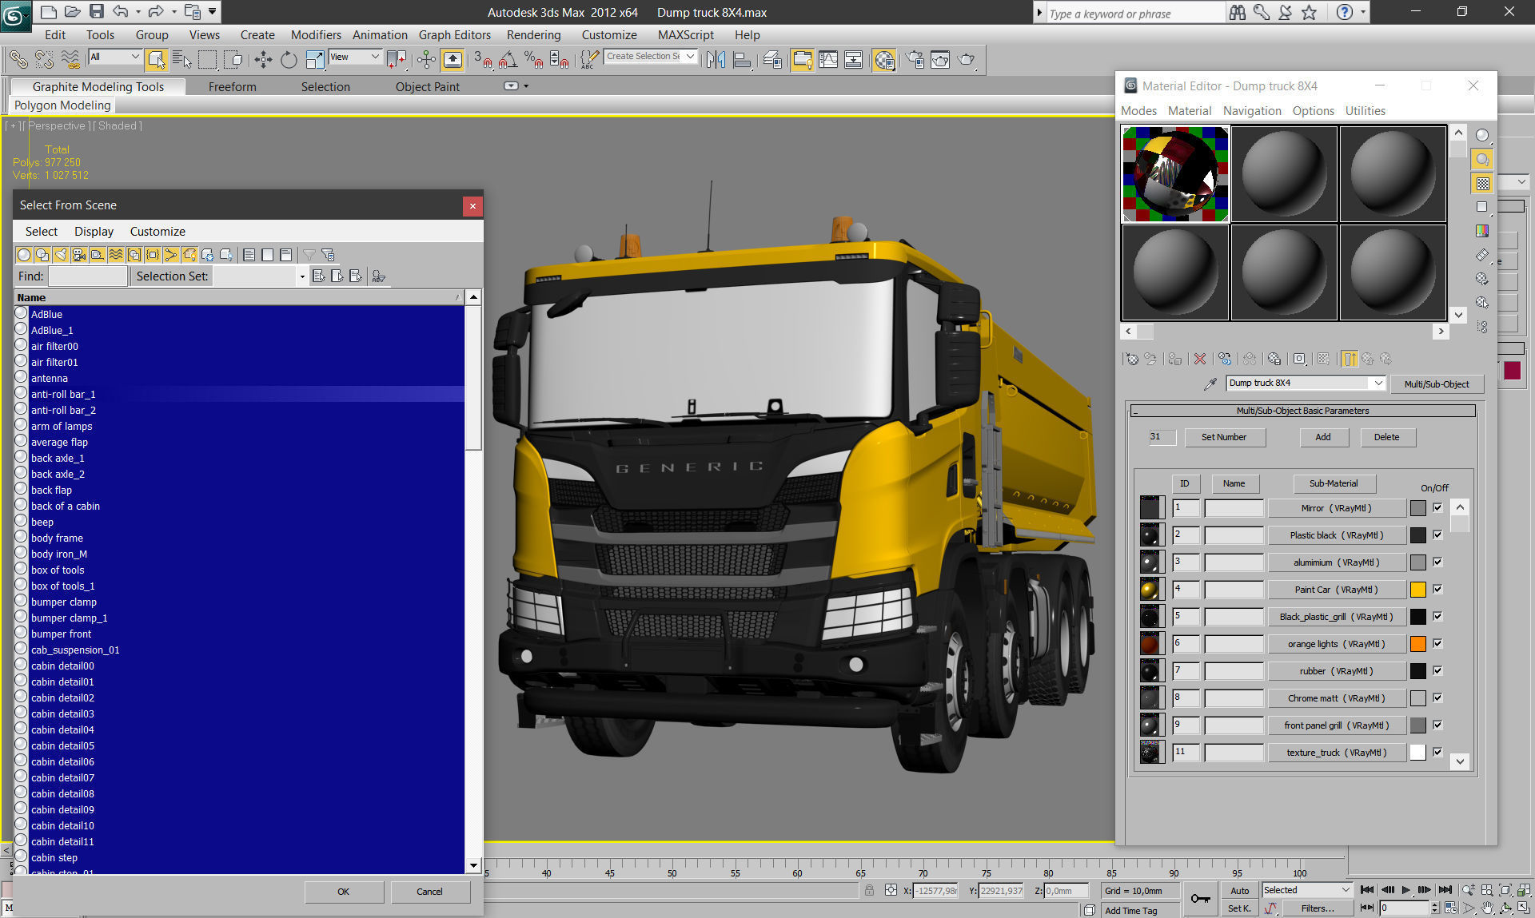The height and width of the screenshot is (918, 1535).
Task: Click the Align tool icon
Action: click(742, 59)
